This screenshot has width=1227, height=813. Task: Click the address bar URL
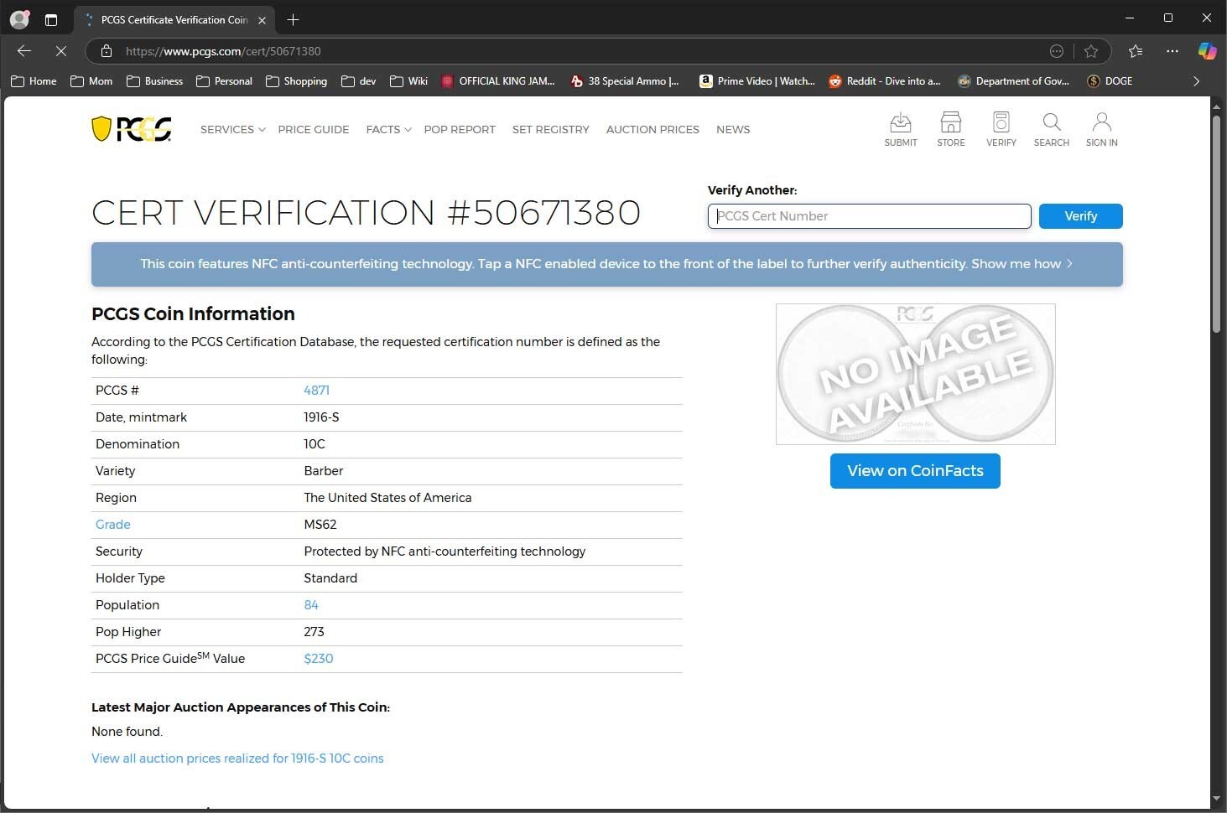223,51
